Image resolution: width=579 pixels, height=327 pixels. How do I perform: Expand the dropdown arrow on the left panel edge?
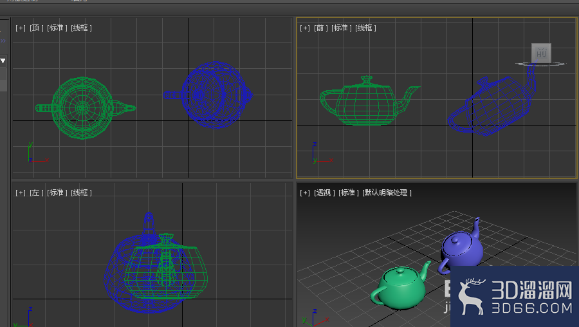[3, 61]
